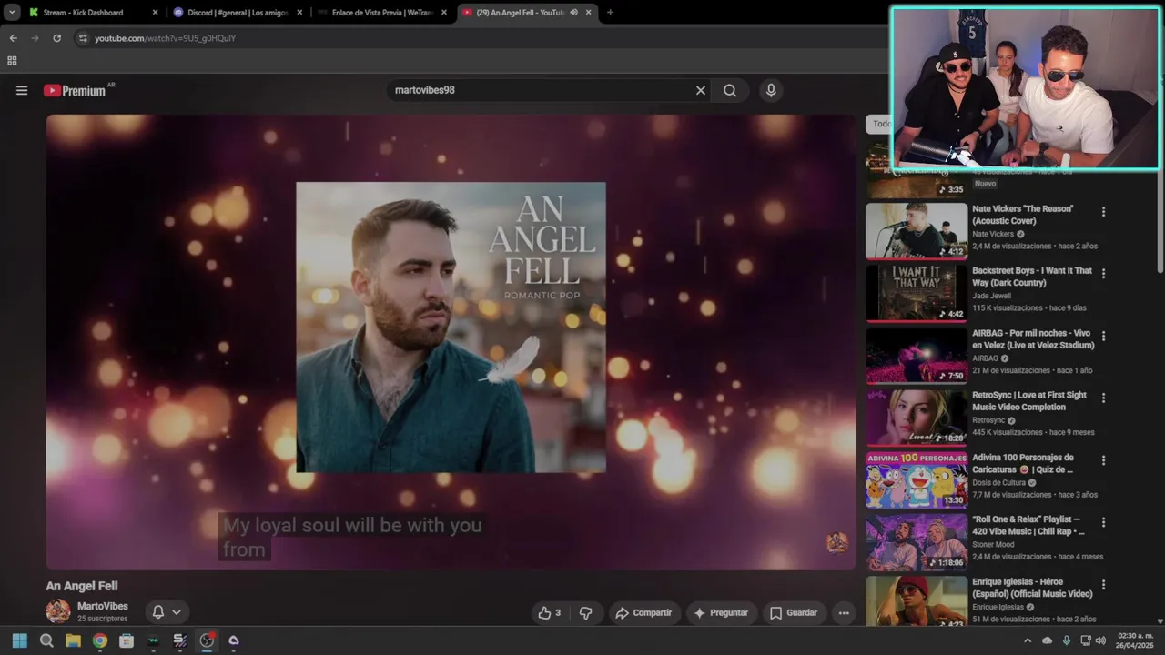Share the video using Compartir
This screenshot has height=655, width=1165.
pos(644,613)
